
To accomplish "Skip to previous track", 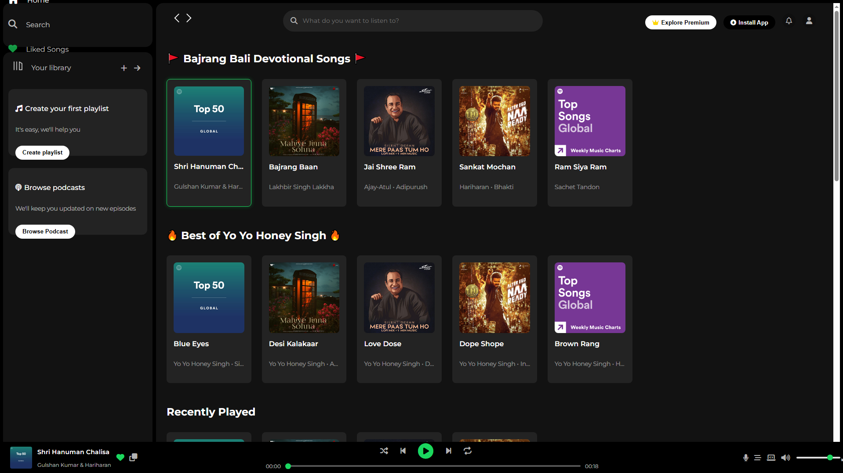I will (403, 451).
